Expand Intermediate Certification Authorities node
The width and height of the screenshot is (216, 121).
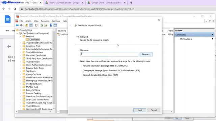21,49
